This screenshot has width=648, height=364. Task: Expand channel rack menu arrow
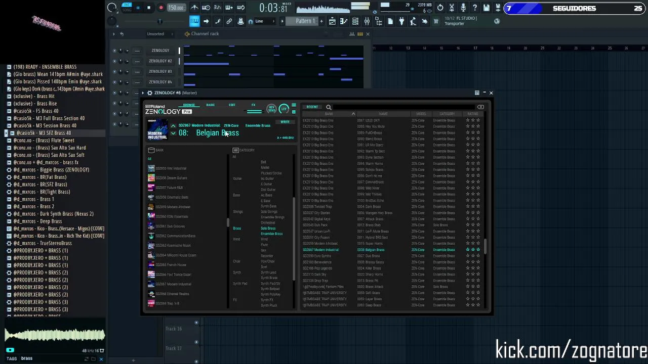click(114, 34)
